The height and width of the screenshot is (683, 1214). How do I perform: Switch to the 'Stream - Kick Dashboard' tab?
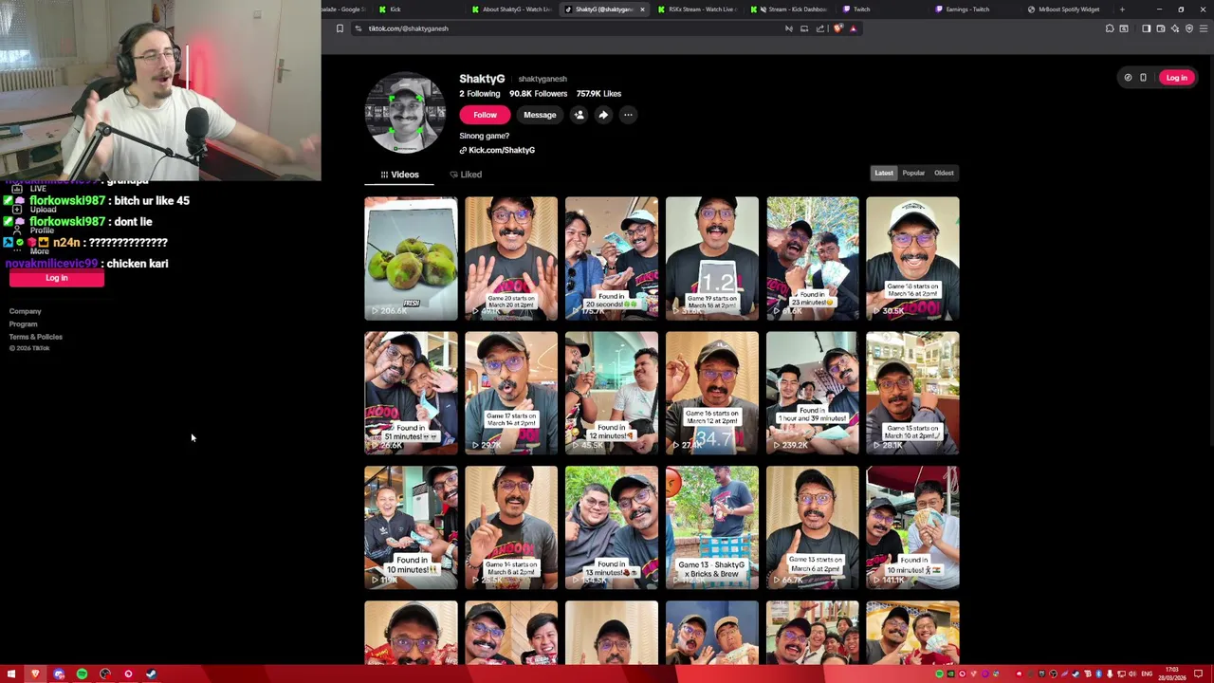[791, 9]
